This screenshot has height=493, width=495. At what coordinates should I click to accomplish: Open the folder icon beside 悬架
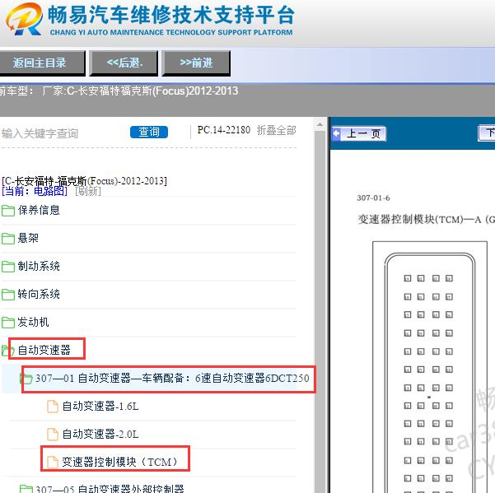[8, 239]
